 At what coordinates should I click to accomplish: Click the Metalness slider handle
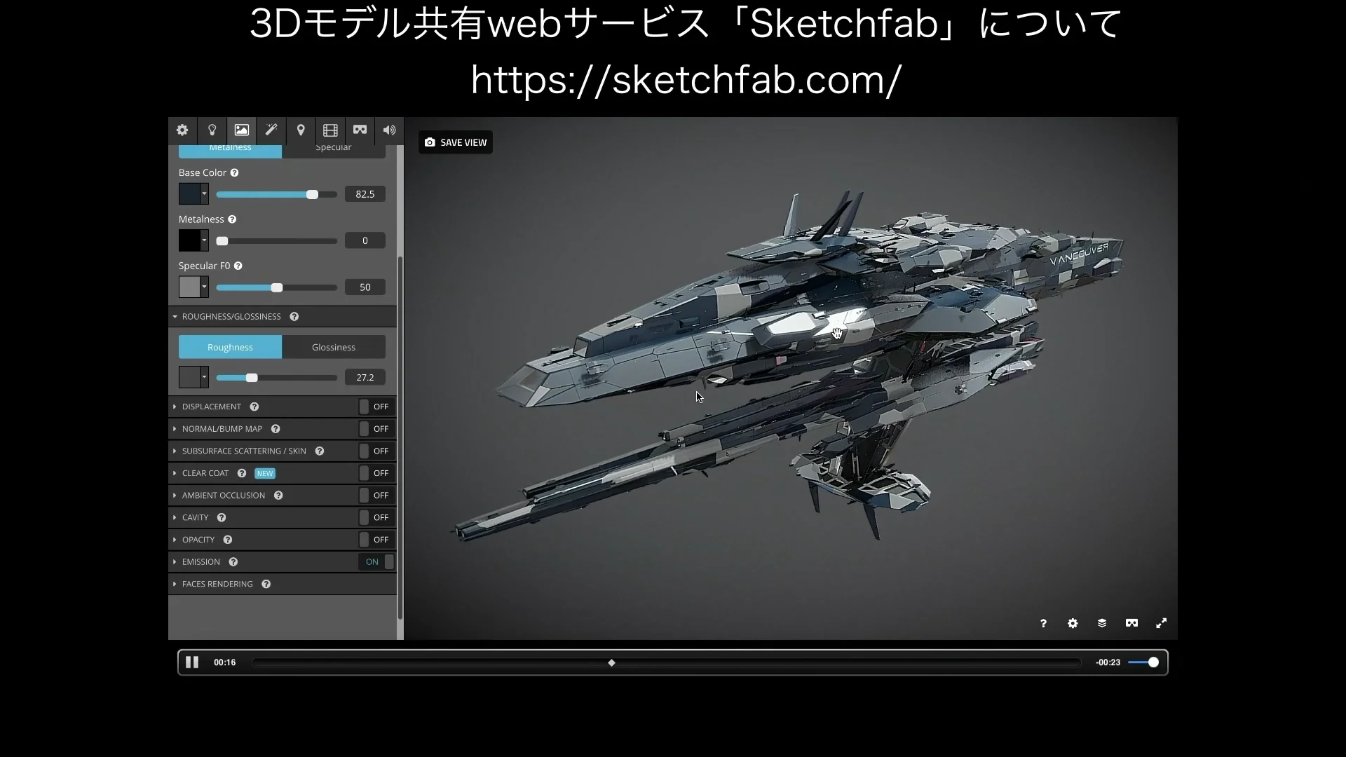click(x=222, y=241)
